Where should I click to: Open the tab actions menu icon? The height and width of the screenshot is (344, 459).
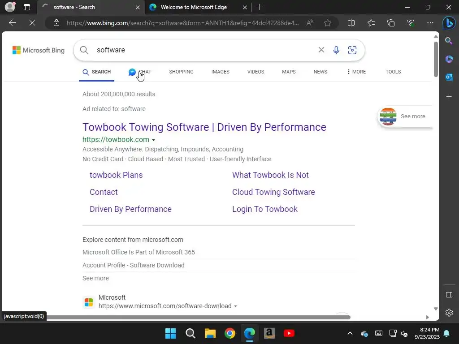pyautogui.click(x=27, y=7)
